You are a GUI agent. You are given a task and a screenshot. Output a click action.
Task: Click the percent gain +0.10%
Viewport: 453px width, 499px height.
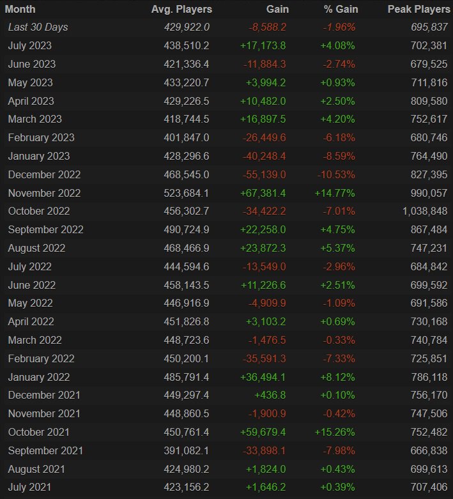pos(337,395)
